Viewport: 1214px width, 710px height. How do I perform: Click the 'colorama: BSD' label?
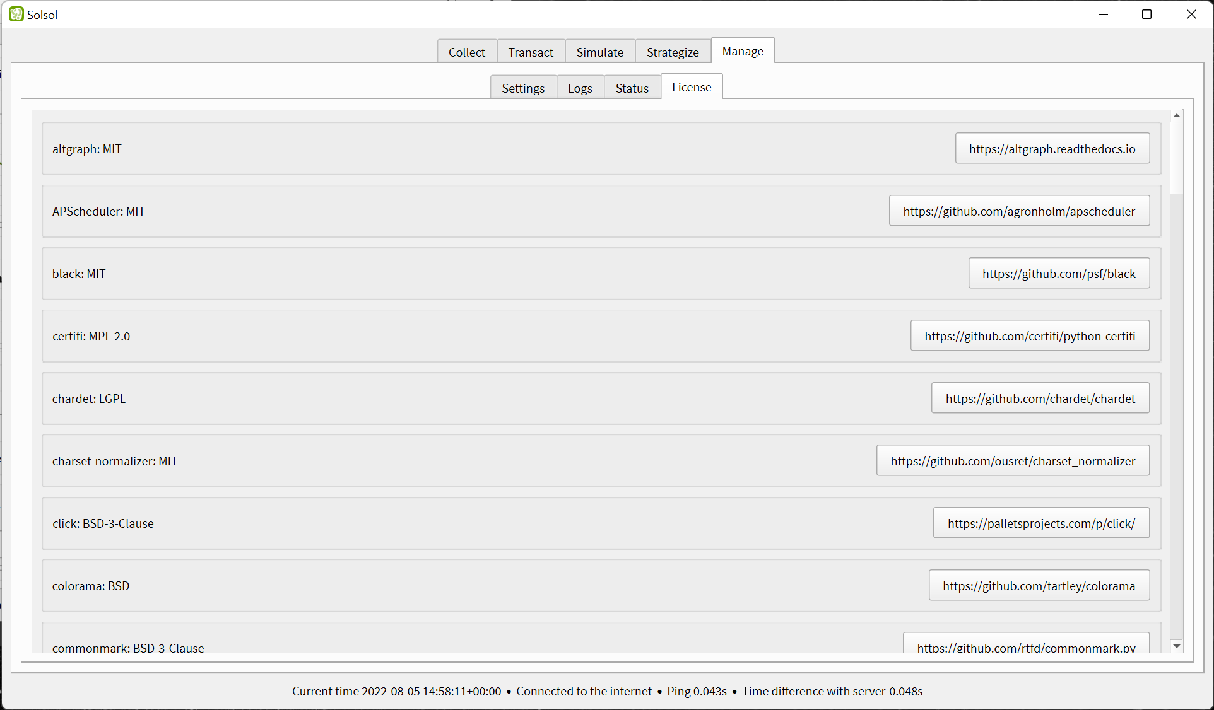(x=91, y=586)
